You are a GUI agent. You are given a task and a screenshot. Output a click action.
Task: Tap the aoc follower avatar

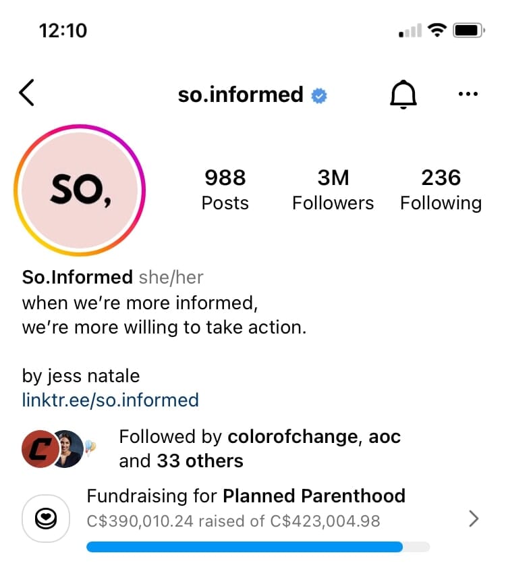pyautogui.click(x=69, y=449)
